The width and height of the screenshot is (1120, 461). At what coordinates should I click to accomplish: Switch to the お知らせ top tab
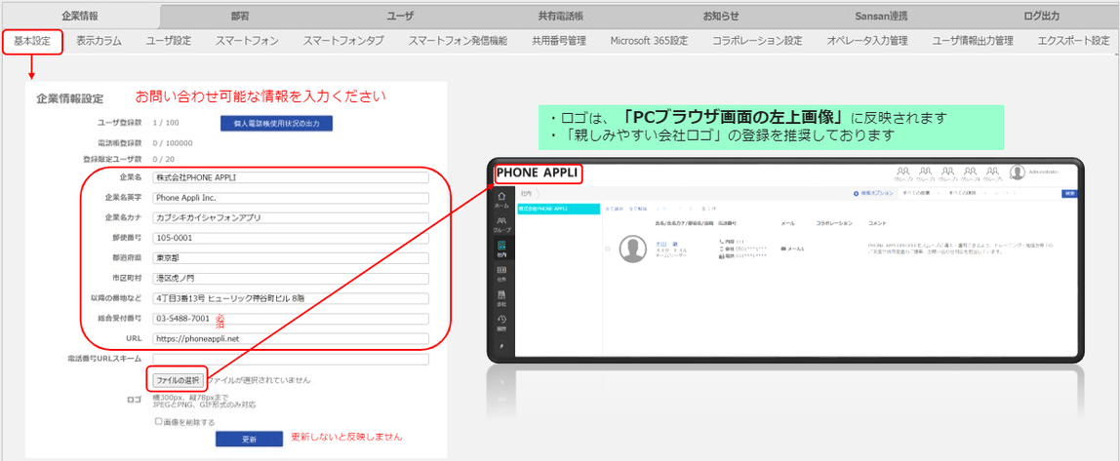point(720,16)
